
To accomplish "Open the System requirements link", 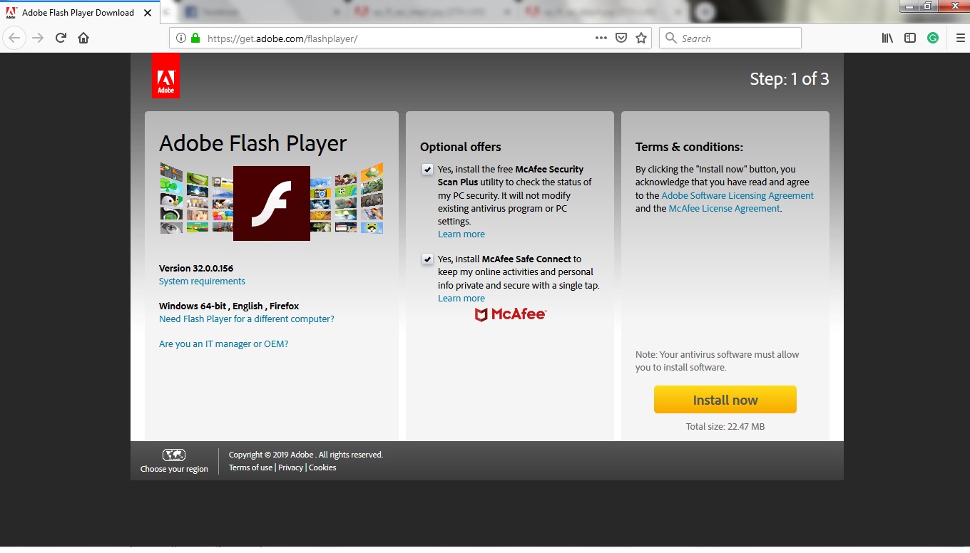I will pos(202,281).
